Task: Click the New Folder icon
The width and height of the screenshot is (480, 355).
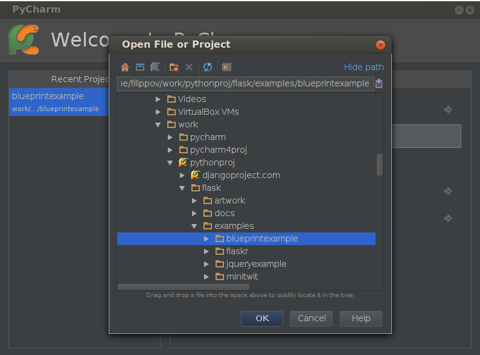Action: point(174,67)
